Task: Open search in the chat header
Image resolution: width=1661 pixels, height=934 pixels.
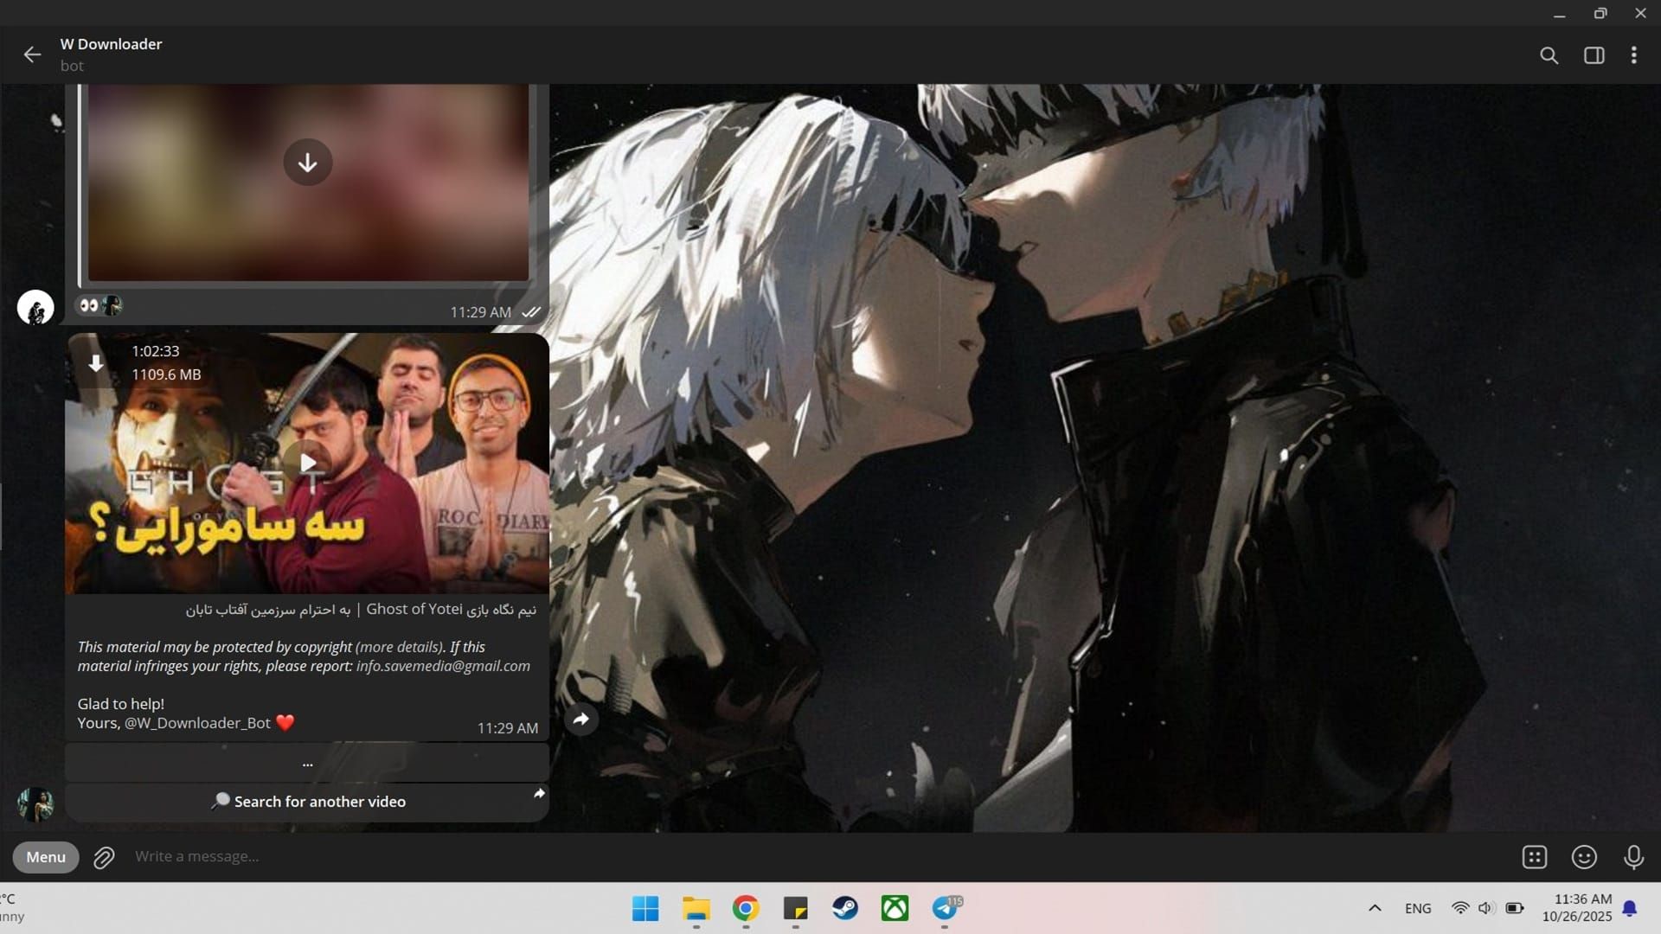Action: [1549, 55]
